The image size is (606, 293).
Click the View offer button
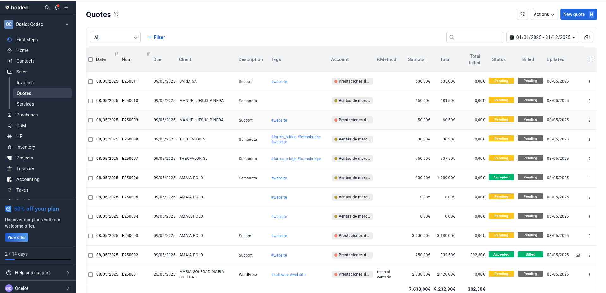[16, 237]
